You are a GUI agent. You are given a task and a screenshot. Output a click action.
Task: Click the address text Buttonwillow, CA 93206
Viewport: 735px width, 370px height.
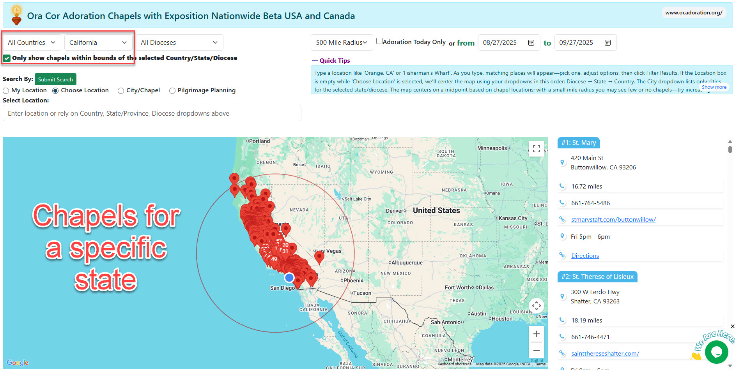[x=603, y=167]
